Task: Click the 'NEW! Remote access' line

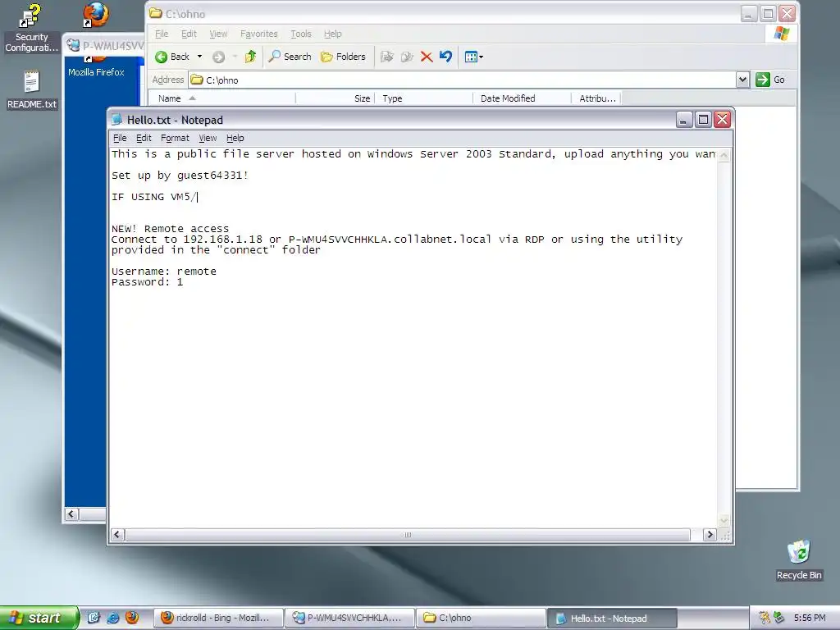Action: (171, 229)
